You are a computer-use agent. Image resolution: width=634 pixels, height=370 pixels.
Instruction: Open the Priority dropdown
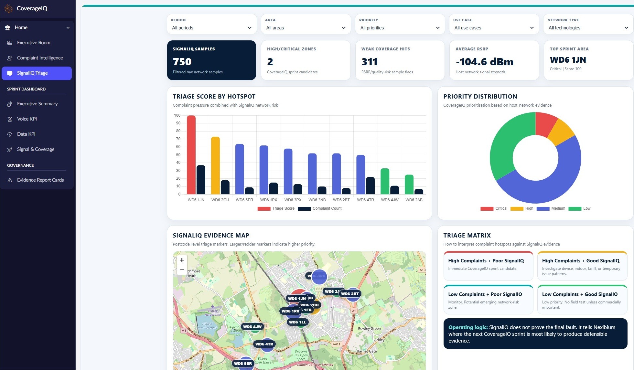click(x=400, y=24)
